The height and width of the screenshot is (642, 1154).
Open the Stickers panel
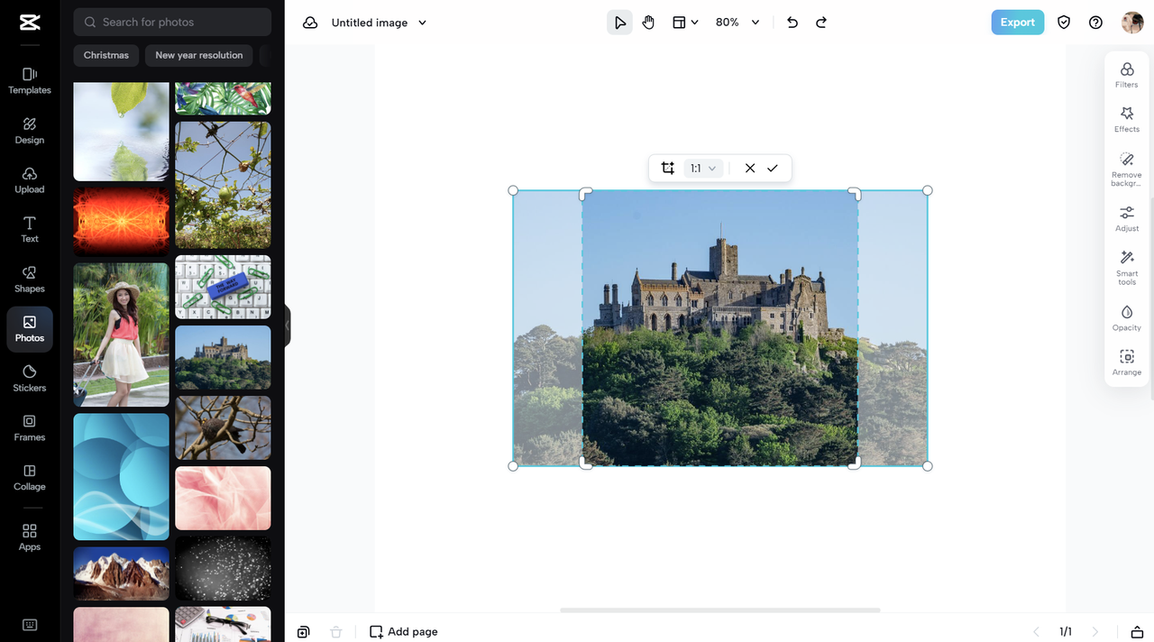tap(30, 378)
